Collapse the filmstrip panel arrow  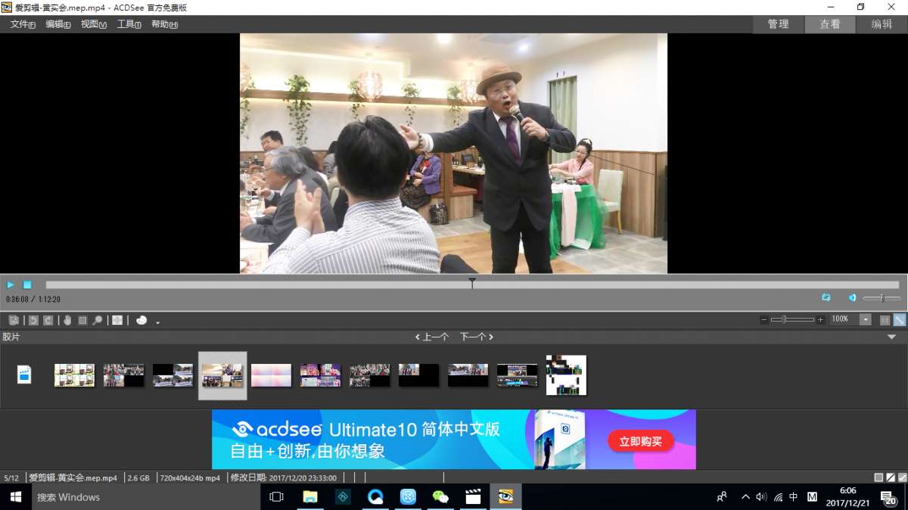pyautogui.click(x=891, y=337)
